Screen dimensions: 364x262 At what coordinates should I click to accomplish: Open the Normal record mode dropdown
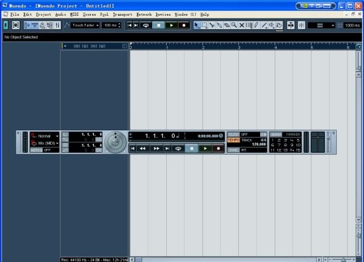(x=45, y=136)
